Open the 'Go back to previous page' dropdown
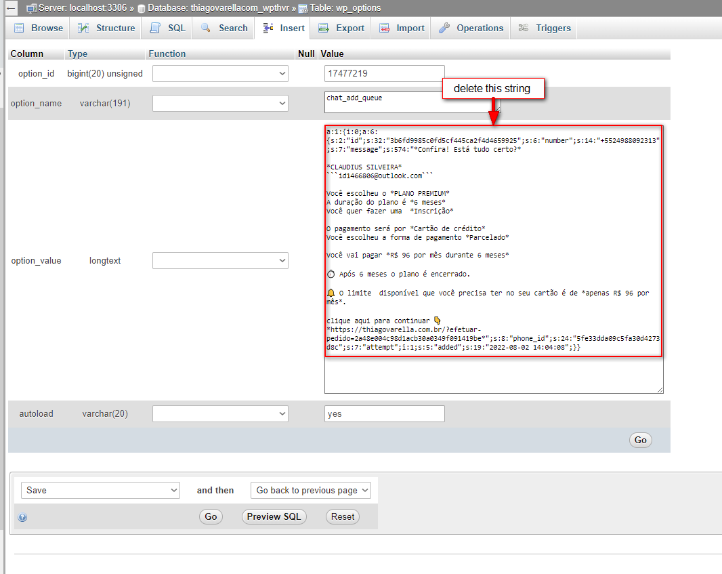The image size is (722, 574). click(311, 490)
